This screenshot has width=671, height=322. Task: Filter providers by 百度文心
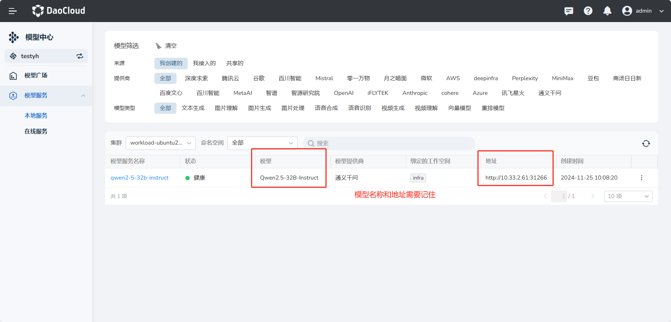tap(171, 93)
